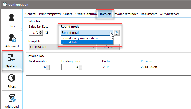Click the Round mode help icon

tap(117, 33)
